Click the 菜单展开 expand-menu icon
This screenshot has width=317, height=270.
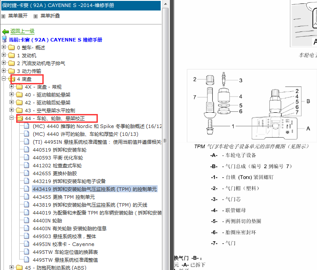click(3, 16)
